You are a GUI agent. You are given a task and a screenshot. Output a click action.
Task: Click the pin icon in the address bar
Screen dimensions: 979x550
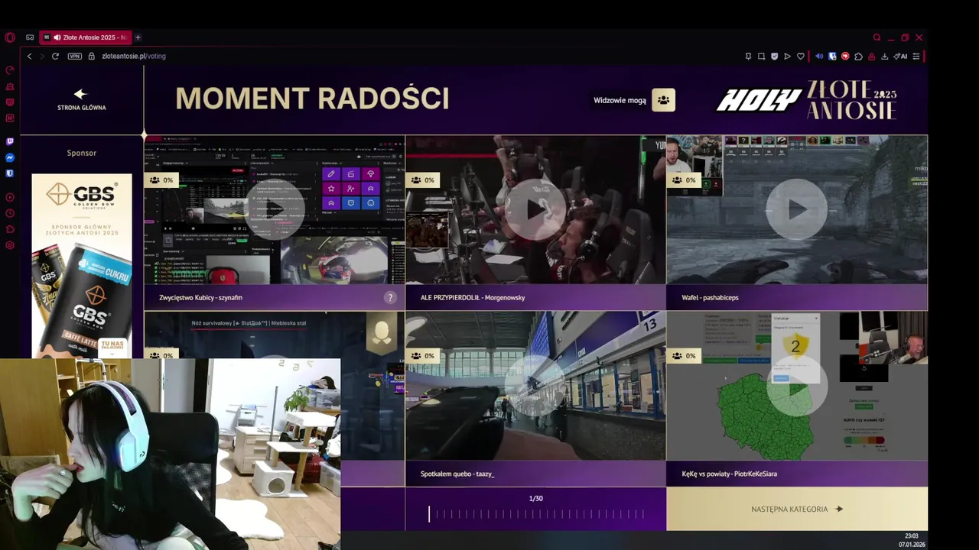(x=748, y=57)
